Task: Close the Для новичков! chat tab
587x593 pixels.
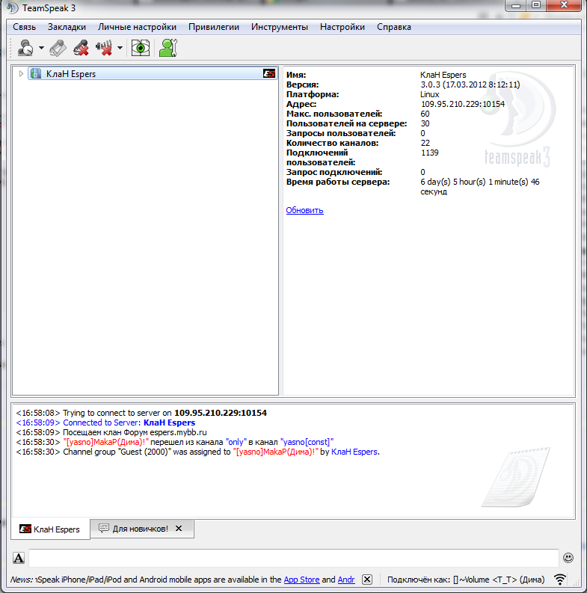Action: pyautogui.click(x=179, y=529)
